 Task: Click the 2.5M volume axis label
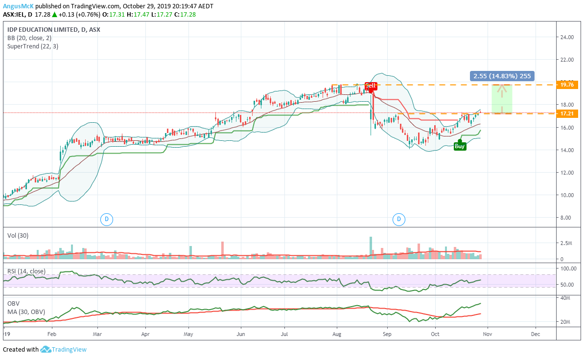coord(566,243)
